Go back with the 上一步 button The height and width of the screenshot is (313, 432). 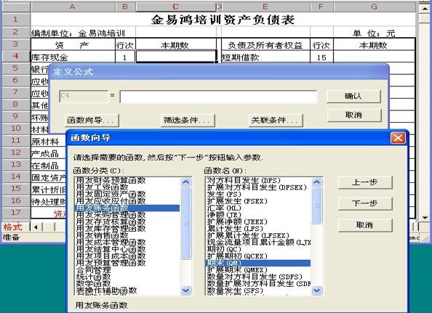click(x=365, y=182)
